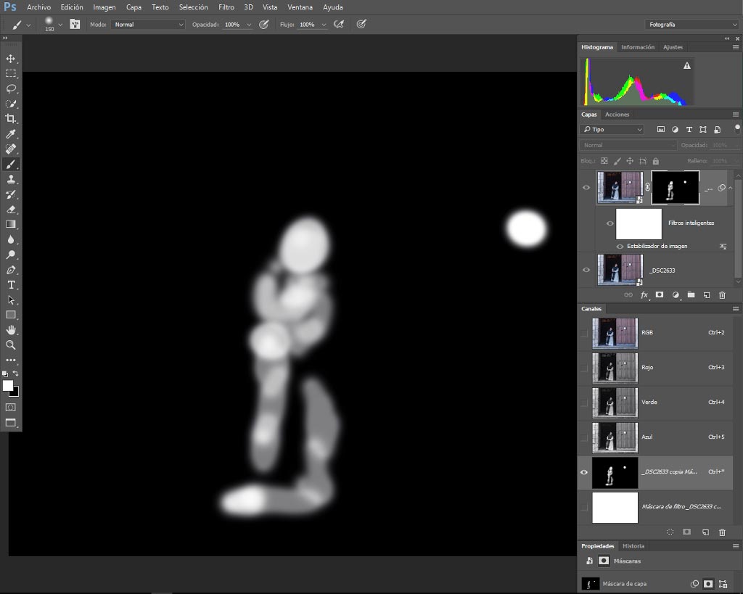Image resolution: width=743 pixels, height=594 pixels.
Task: Open the Fotografía workspace dropdown
Action: pos(692,25)
